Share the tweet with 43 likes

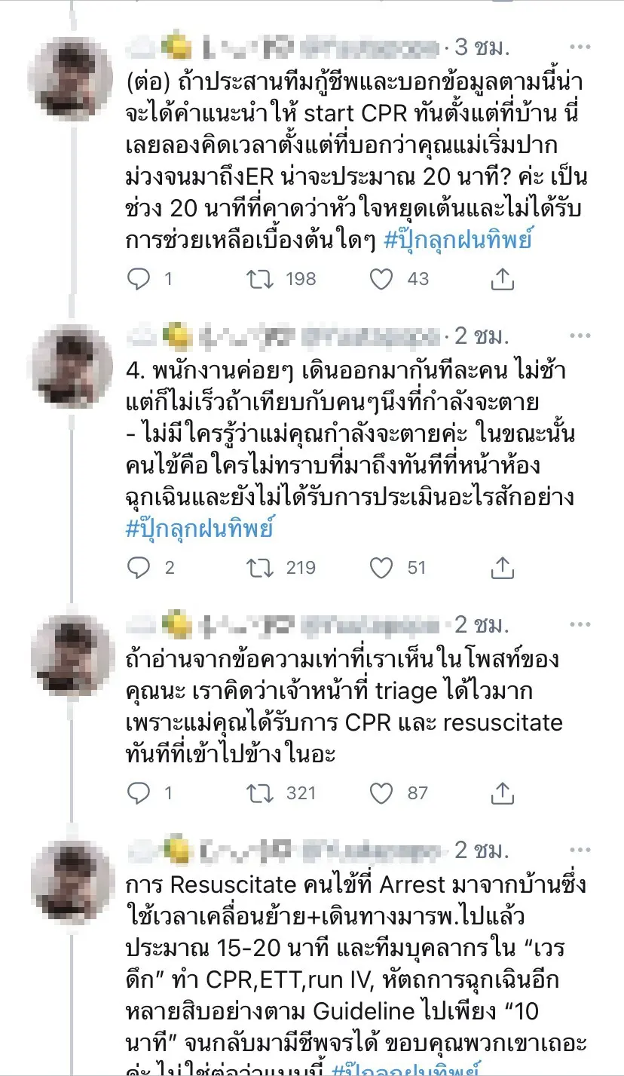click(x=502, y=279)
